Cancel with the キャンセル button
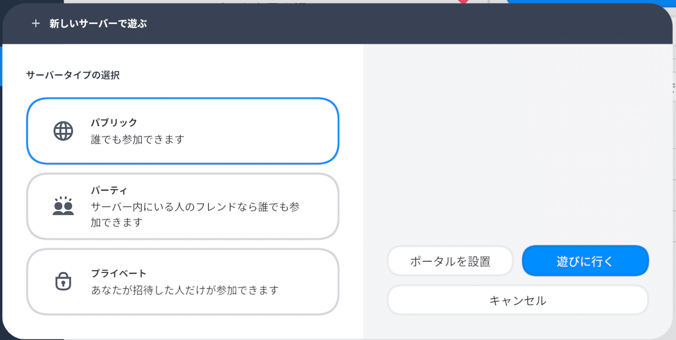Viewport: 676px width, 340px height. pyautogui.click(x=518, y=300)
